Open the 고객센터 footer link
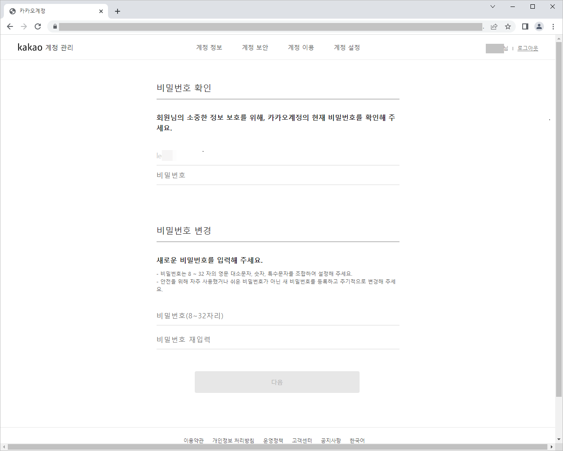 302,440
